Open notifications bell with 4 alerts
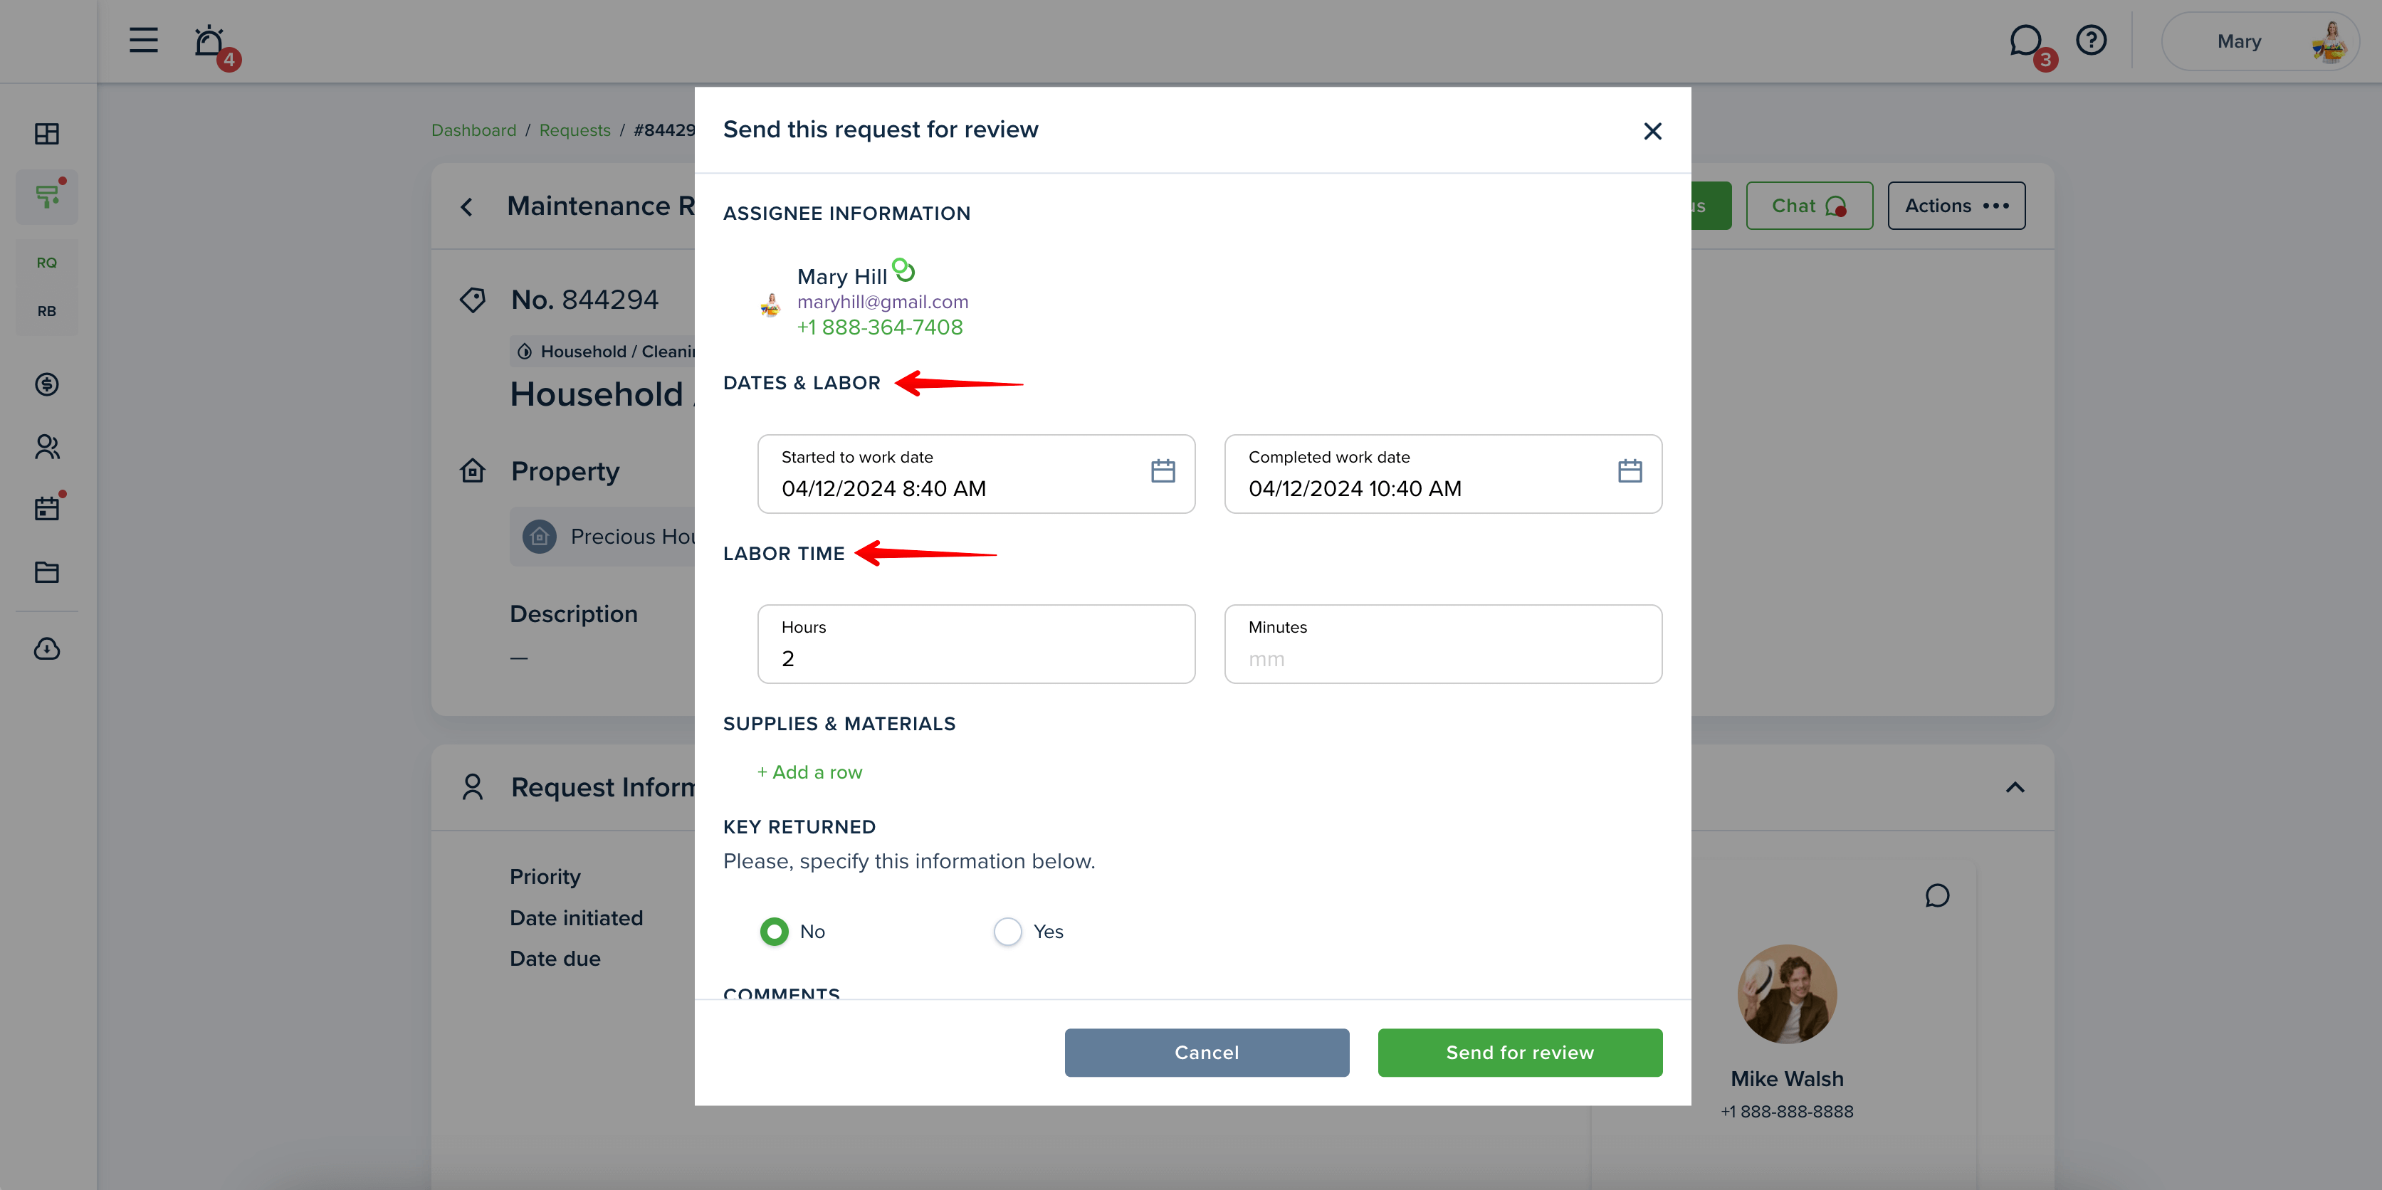This screenshot has height=1190, width=2382. (x=211, y=43)
